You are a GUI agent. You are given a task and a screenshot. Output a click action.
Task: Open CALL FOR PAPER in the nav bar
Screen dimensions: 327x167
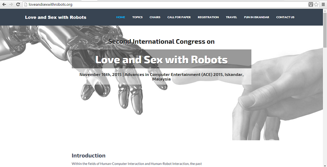tap(179, 17)
